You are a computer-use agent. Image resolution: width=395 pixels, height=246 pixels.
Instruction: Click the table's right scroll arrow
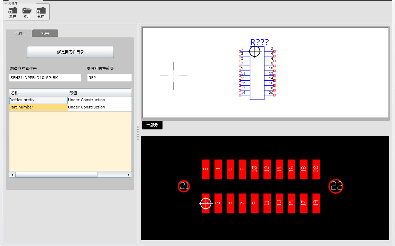pos(129,175)
